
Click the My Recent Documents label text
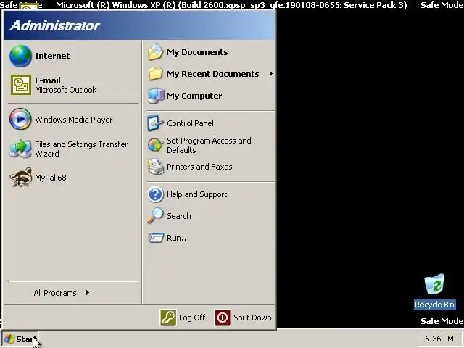click(212, 74)
